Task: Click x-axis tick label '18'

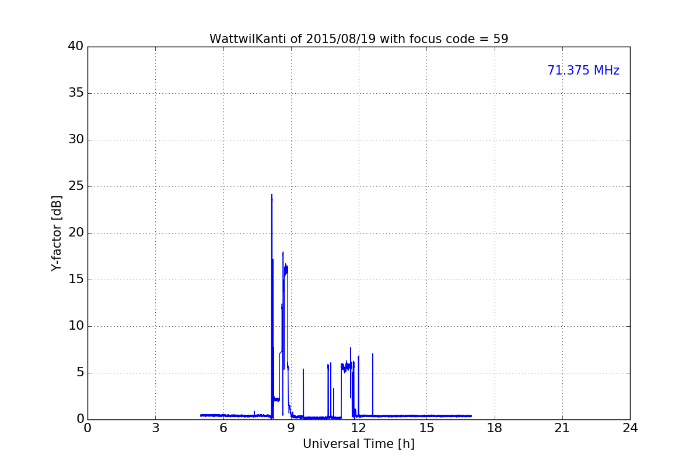Action: pyautogui.click(x=495, y=428)
